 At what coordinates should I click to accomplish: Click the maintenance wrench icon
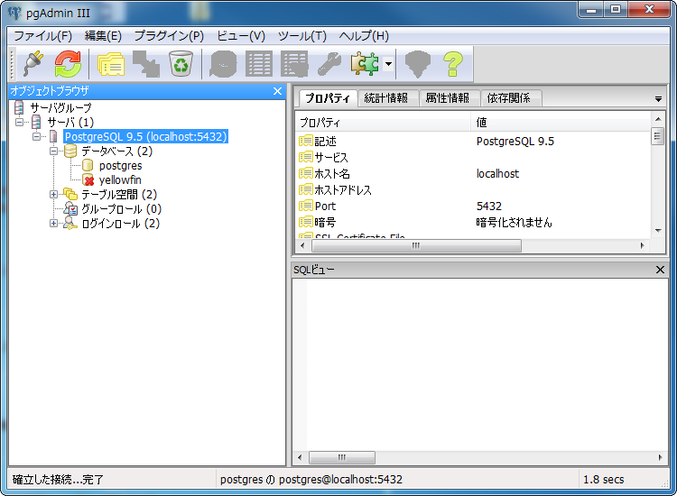pos(329,64)
